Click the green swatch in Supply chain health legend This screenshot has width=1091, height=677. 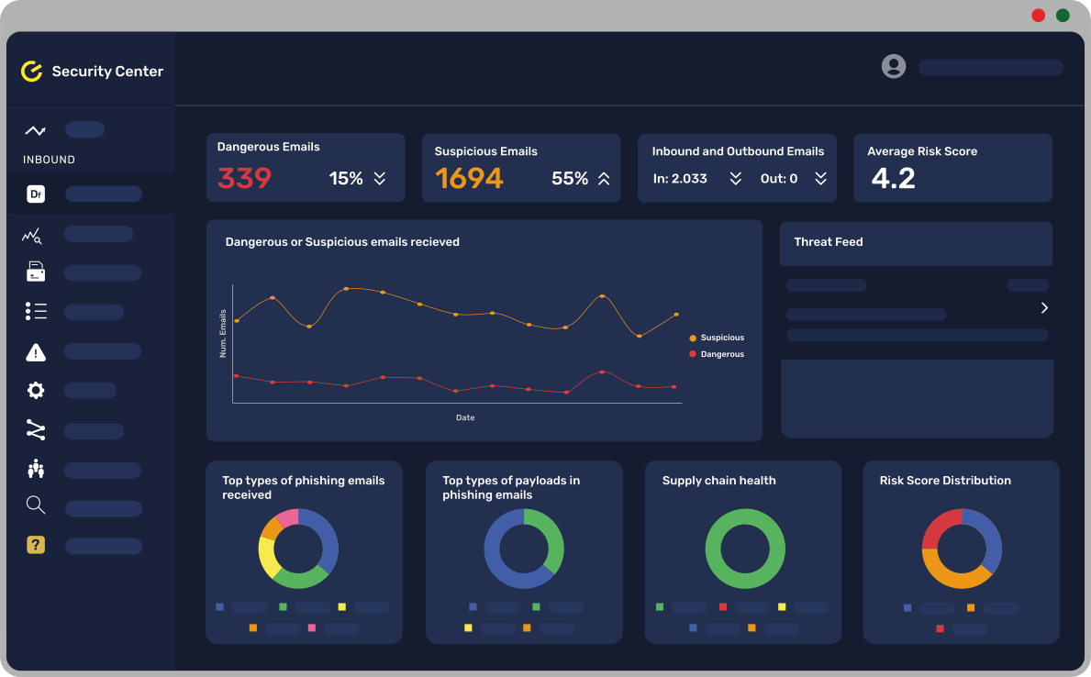point(660,606)
